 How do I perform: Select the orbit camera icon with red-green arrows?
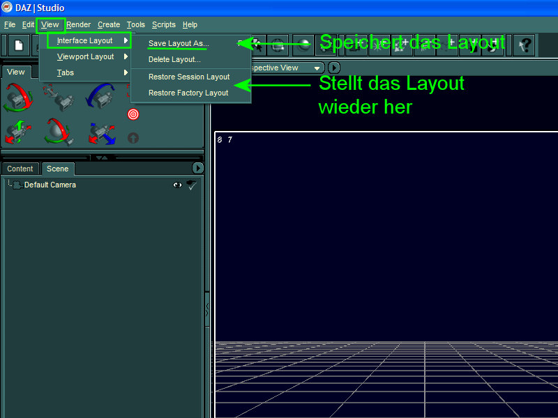click(x=18, y=98)
